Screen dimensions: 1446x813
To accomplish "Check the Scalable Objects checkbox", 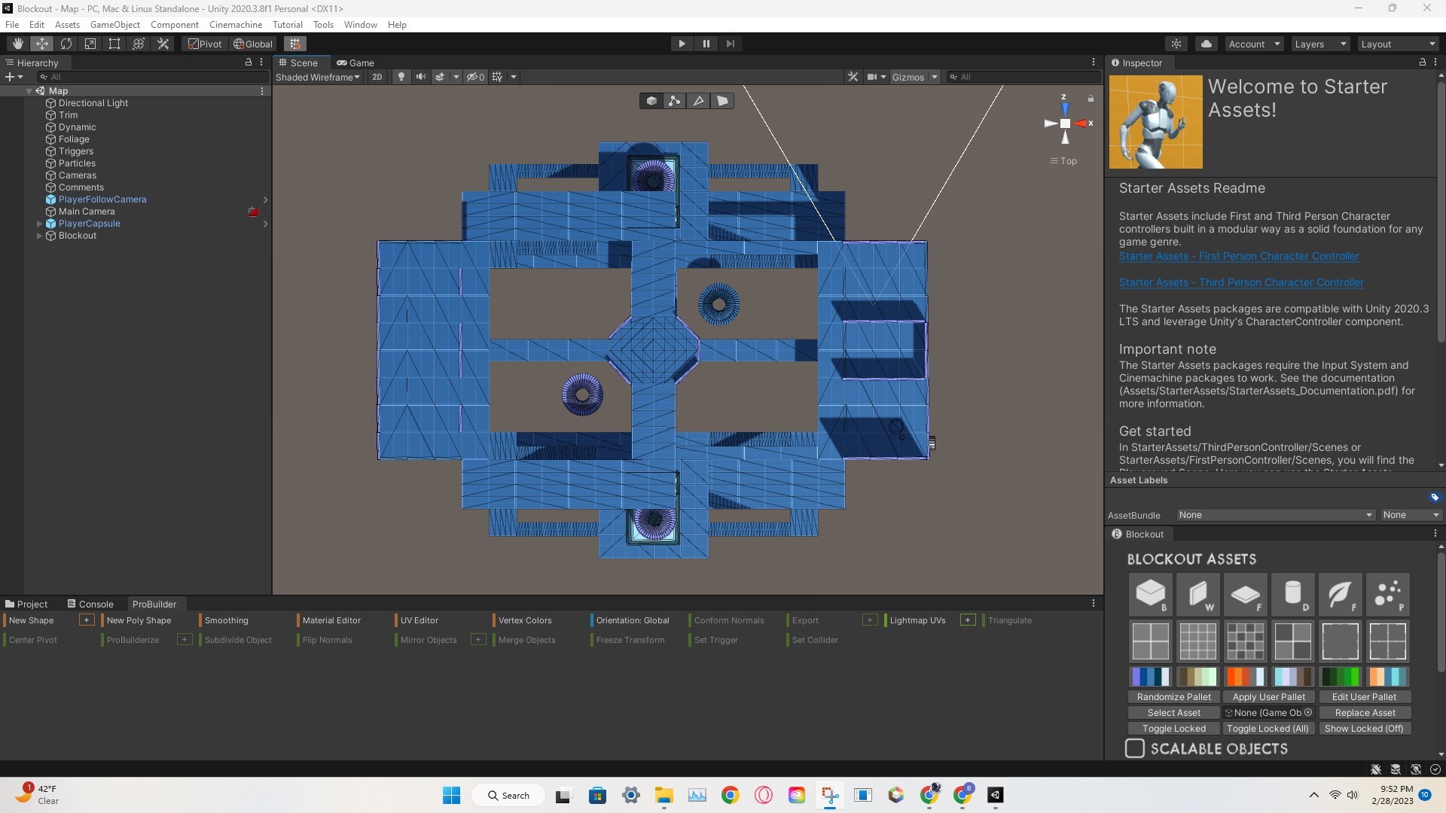I will point(1135,748).
